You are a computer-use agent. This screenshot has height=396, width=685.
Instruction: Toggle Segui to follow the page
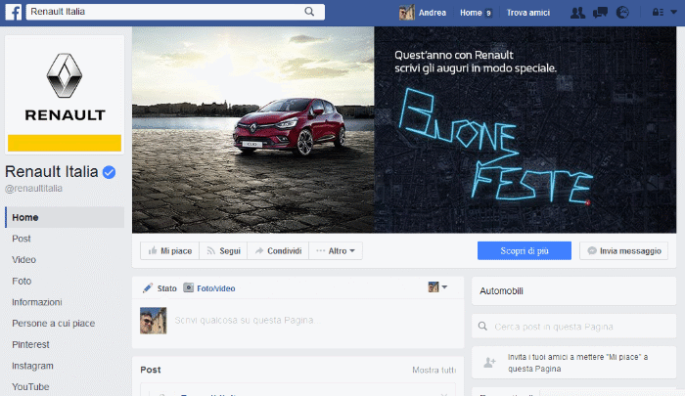click(x=223, y=251)
